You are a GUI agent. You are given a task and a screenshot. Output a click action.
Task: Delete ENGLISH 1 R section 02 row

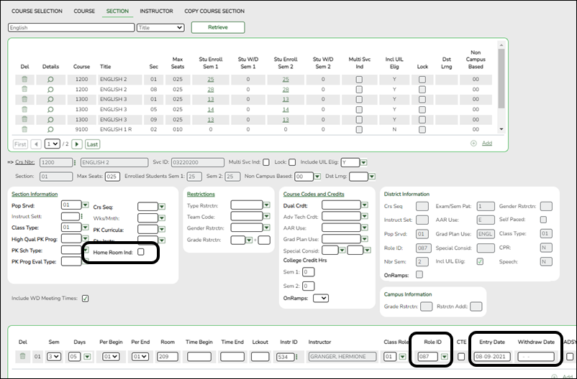tap(24, 129)
